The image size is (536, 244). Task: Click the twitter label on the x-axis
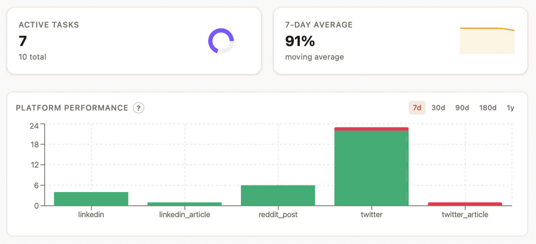[371, 215]
